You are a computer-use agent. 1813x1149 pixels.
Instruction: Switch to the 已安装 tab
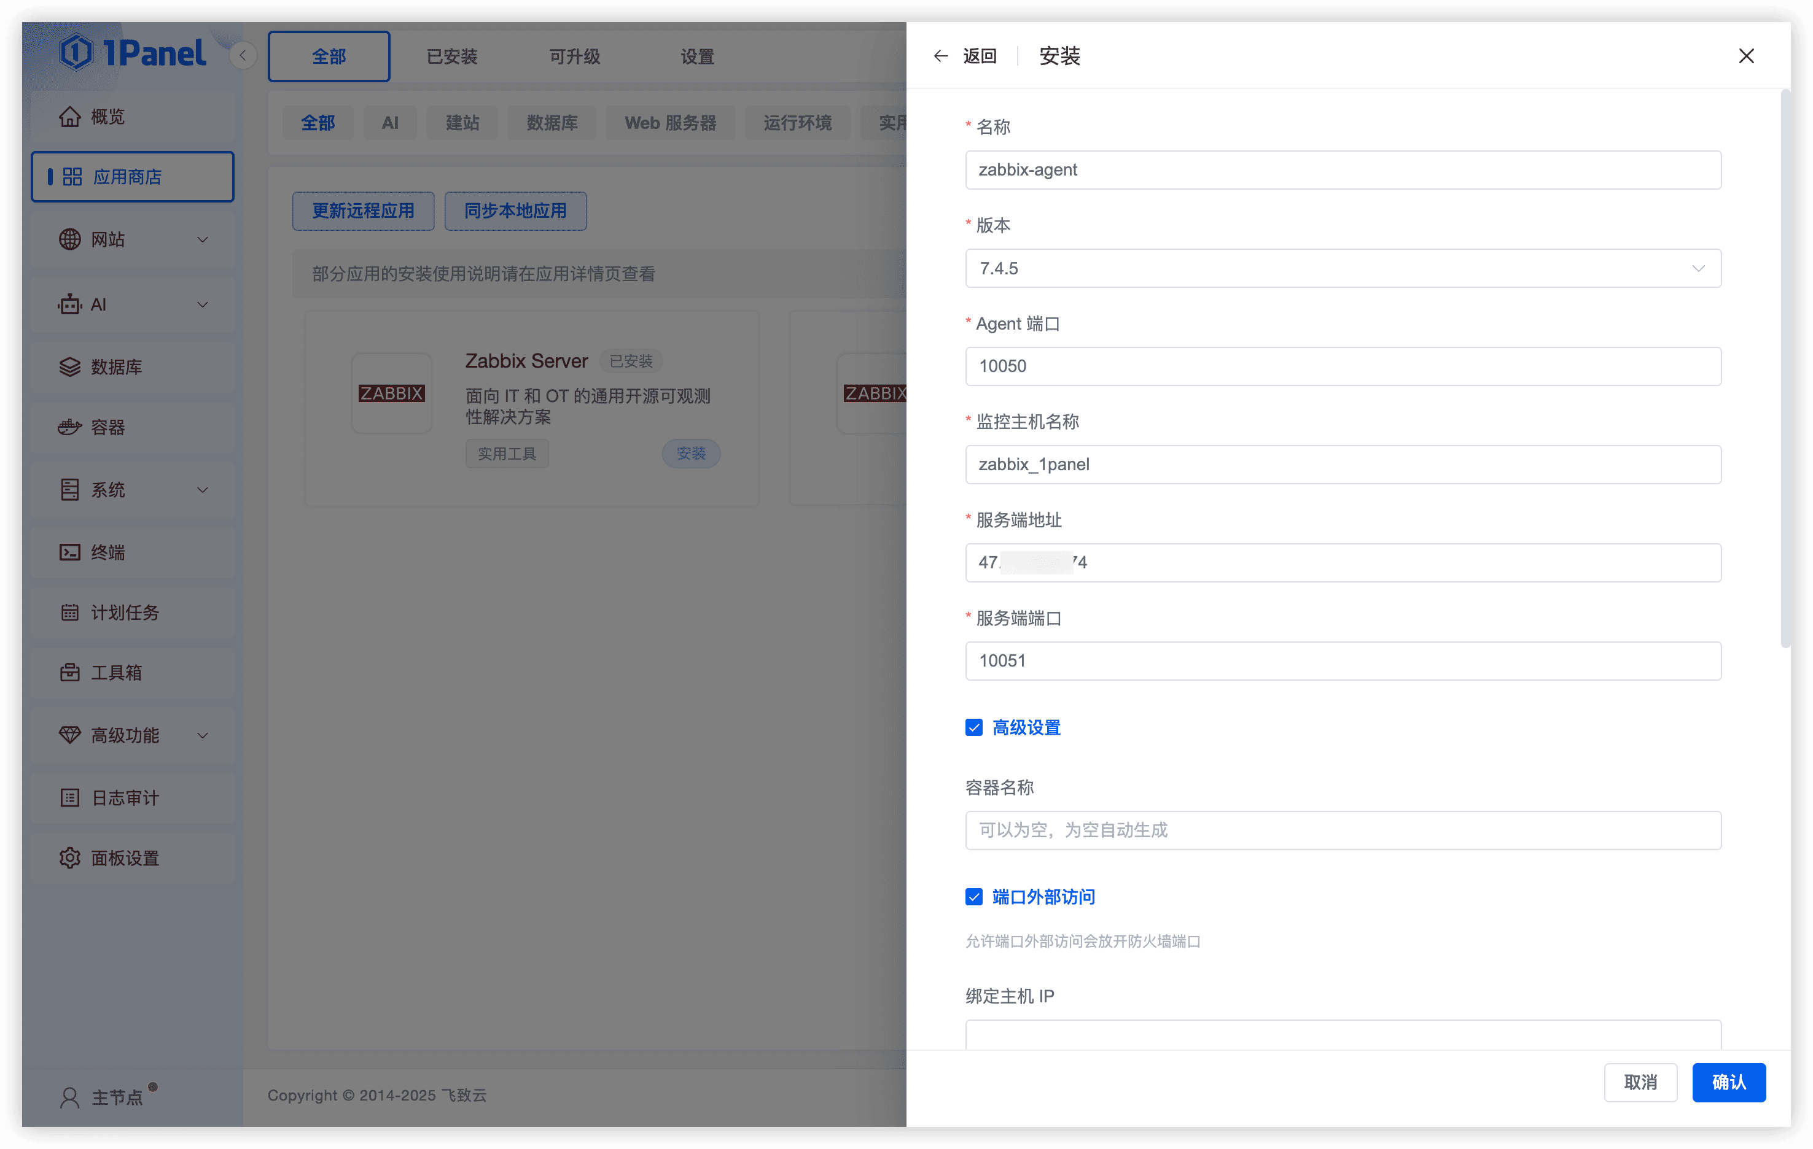pos(452,56)
